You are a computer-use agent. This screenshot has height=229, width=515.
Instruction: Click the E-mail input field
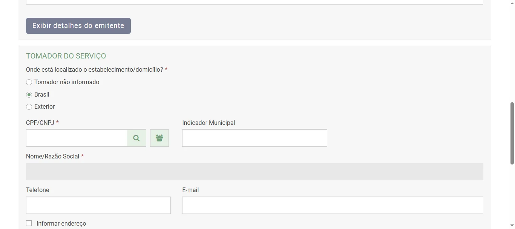[x=333, y=205]
